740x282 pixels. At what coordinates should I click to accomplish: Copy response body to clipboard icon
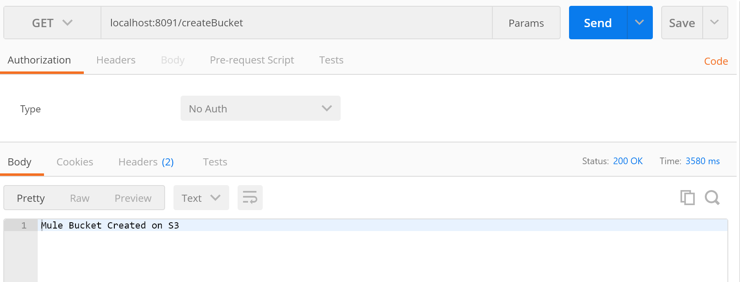coord(687,198)
